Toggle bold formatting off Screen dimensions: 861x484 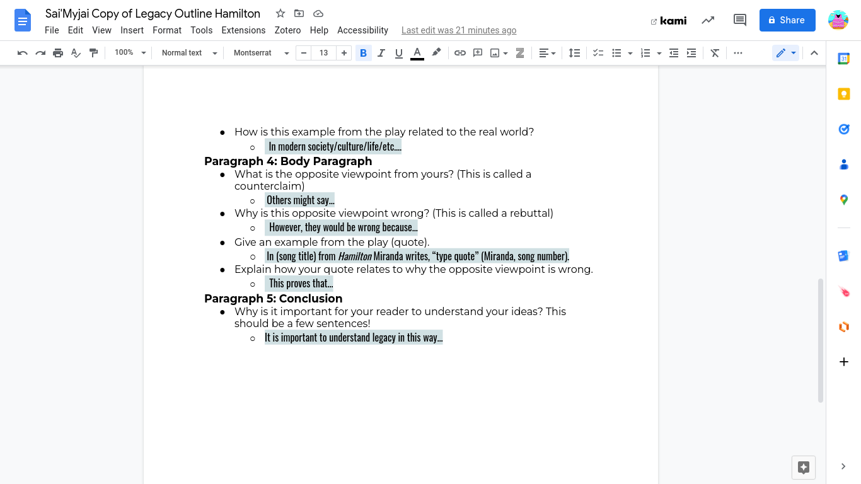point(363,53)
